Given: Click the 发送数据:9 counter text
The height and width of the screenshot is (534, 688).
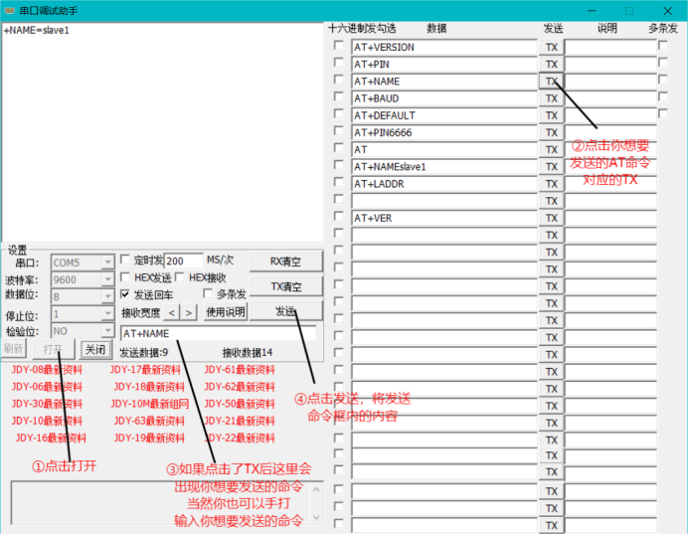Looking at the screenshot, I should (144, 352).
